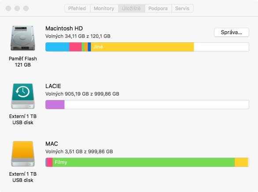This screenshot has height=192, width=258.
Task: Go to the Podpora tab
Action: (158, 8)
